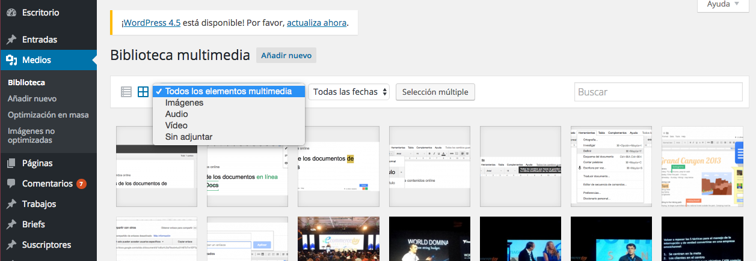
Task: Select Sin adjuntar filter option
Action: coord(229,137)
